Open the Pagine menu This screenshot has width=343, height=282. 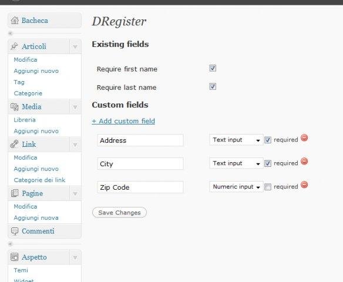click(x=32, y=193)
